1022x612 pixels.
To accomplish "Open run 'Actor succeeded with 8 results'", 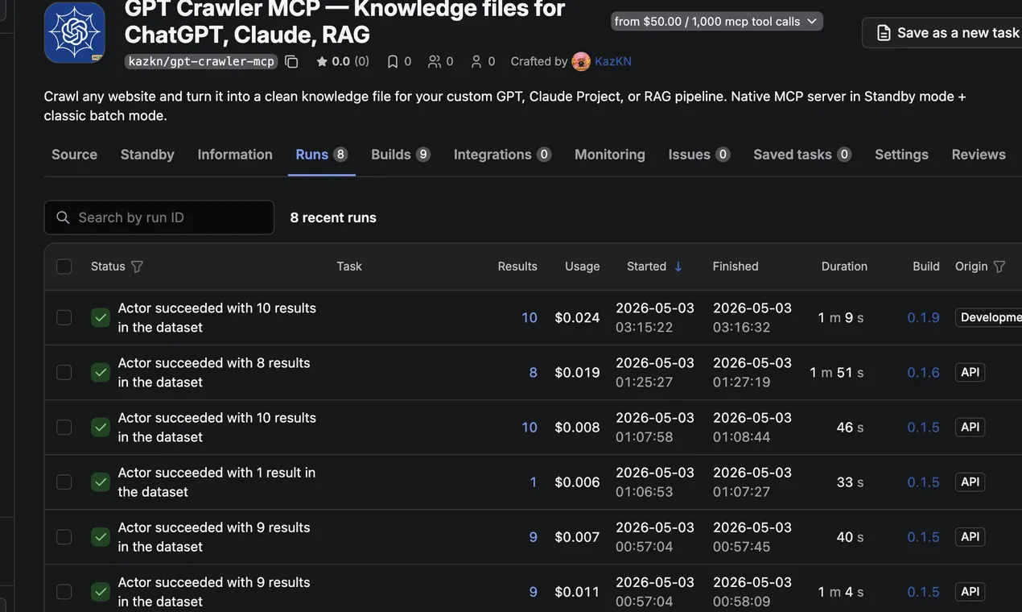I will pos(214,372).
